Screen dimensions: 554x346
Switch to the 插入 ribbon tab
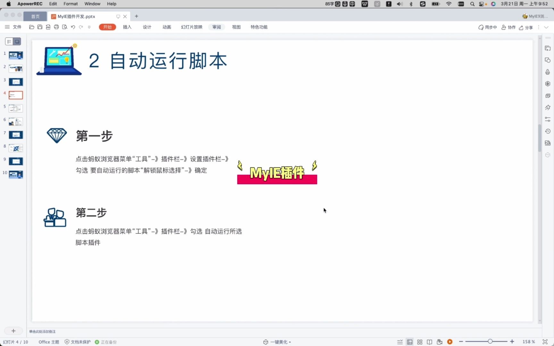coord(127,27)
